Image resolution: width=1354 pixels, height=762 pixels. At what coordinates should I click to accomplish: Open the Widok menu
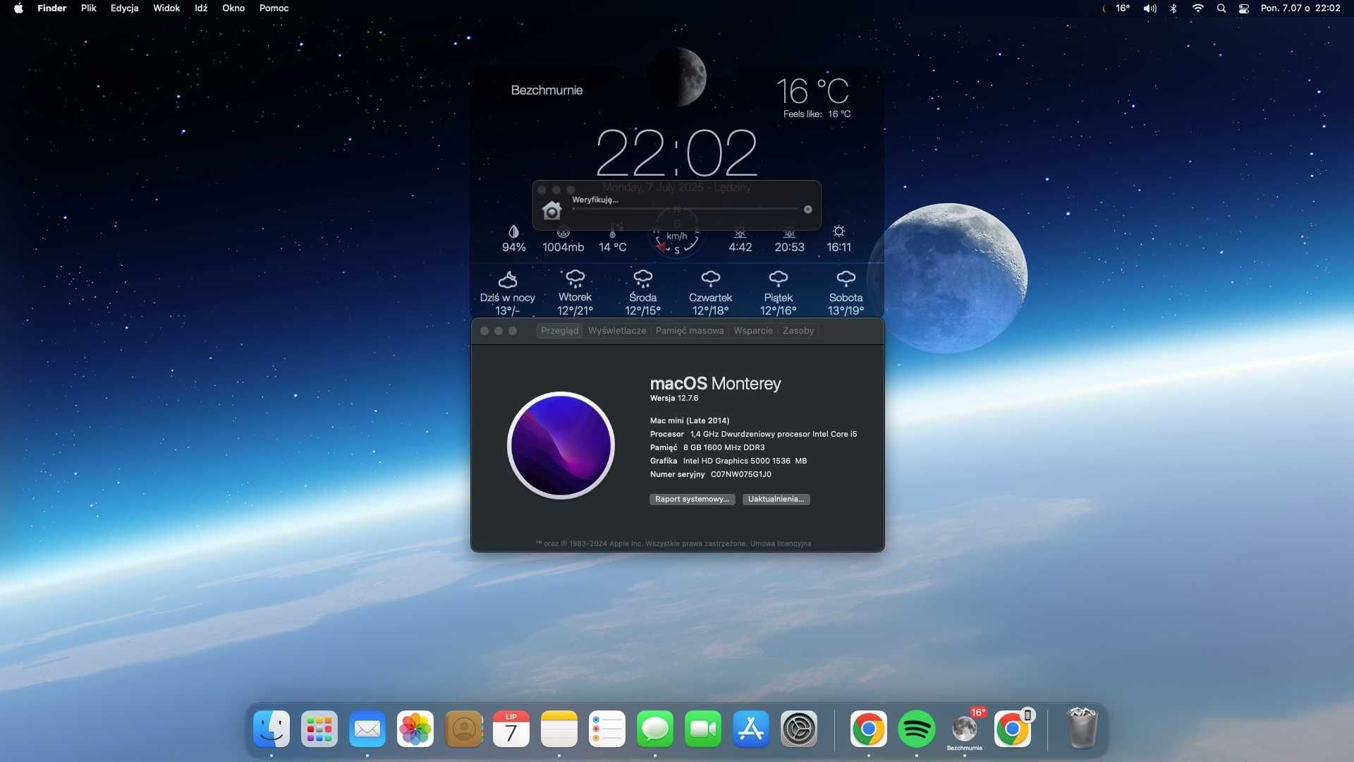click(166, 8)
